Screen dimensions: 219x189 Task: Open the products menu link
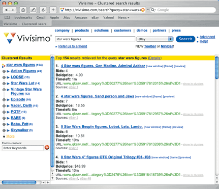pos(82,31)
